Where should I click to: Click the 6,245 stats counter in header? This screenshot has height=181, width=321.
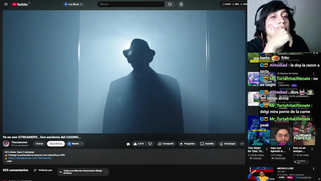(x=226, y=4)
